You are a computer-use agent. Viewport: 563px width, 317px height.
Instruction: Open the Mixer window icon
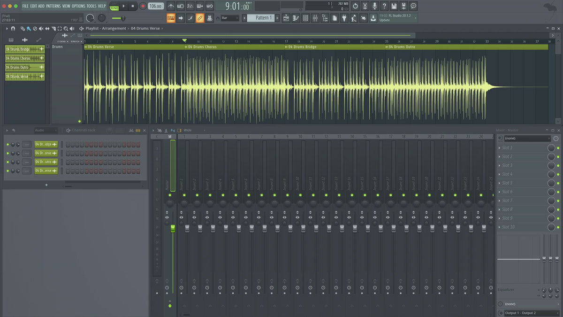(315, 18)
